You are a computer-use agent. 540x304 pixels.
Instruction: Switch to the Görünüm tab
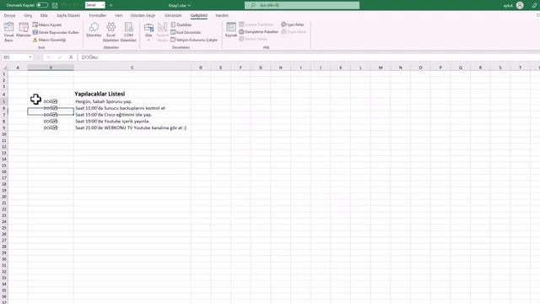tap(173, 15)
